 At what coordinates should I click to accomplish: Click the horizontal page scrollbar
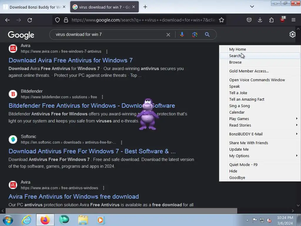pos(121,211)
